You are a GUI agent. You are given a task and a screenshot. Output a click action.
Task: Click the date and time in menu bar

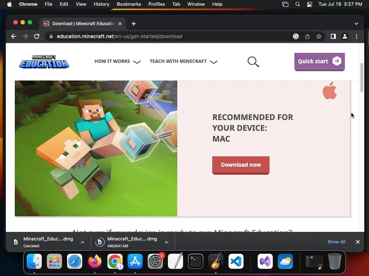(340, 4)
